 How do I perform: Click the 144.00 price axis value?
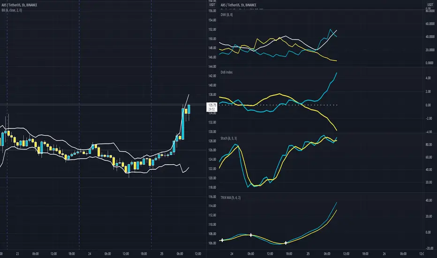(212, 67)
